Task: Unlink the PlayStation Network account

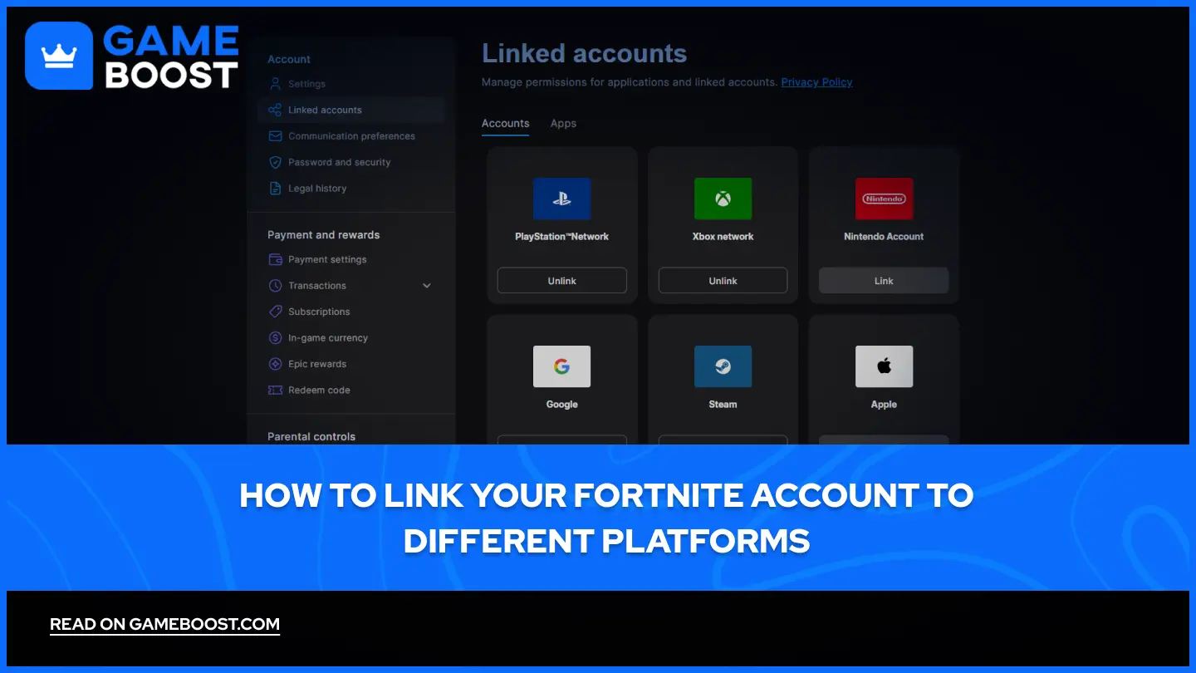Action: click(561, 281)
